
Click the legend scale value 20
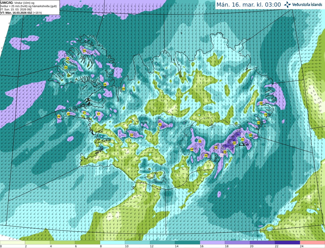pos(252,246)
